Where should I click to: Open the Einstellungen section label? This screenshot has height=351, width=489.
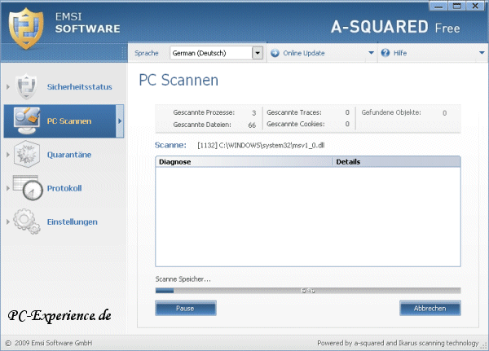point(72,222)
